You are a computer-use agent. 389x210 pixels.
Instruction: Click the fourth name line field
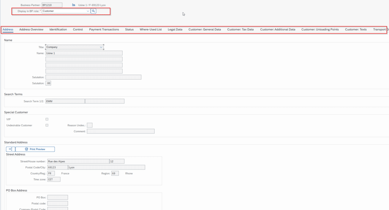pos(84,71)
